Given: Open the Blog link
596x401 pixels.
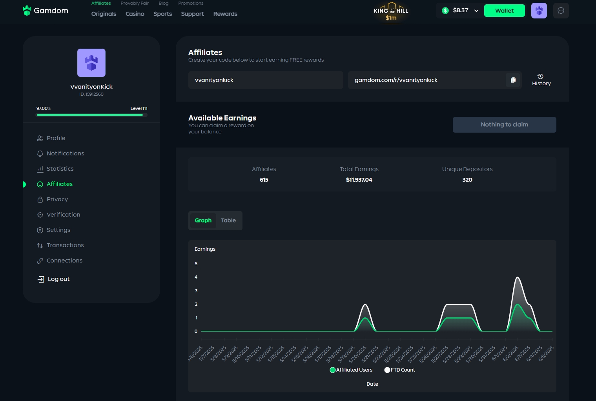Looking at the screenshot, I should pyautogui.click(x=164, y=3).
